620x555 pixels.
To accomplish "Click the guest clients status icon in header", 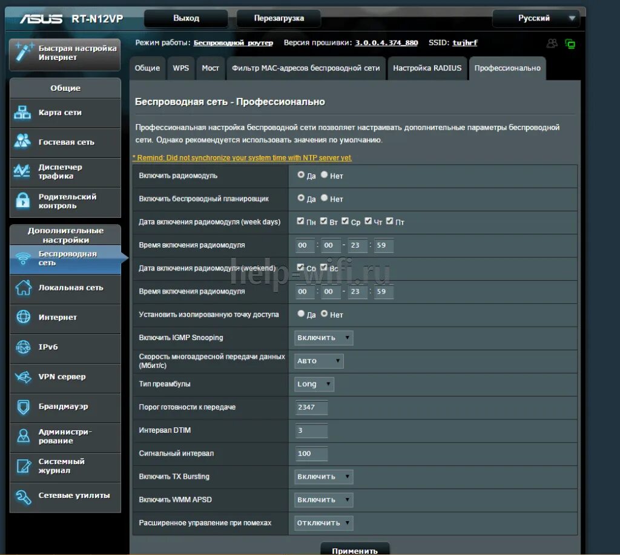I will pos(552,43).
